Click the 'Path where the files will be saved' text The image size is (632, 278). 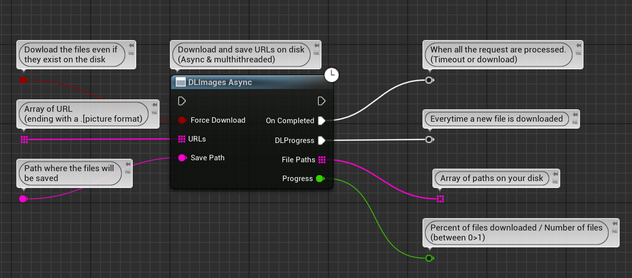point(69,173)
